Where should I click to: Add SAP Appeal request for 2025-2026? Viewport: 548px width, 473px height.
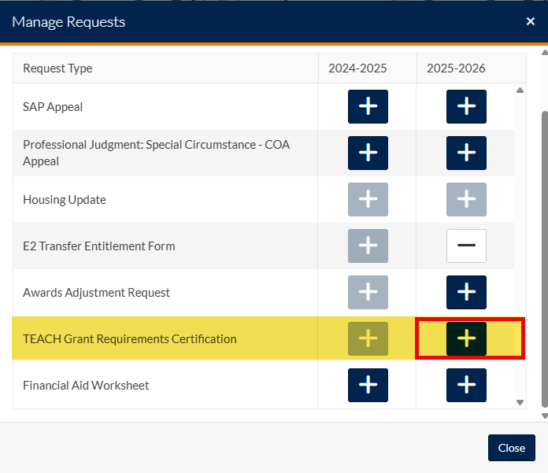pyautogui.click(x=466, y=106)
